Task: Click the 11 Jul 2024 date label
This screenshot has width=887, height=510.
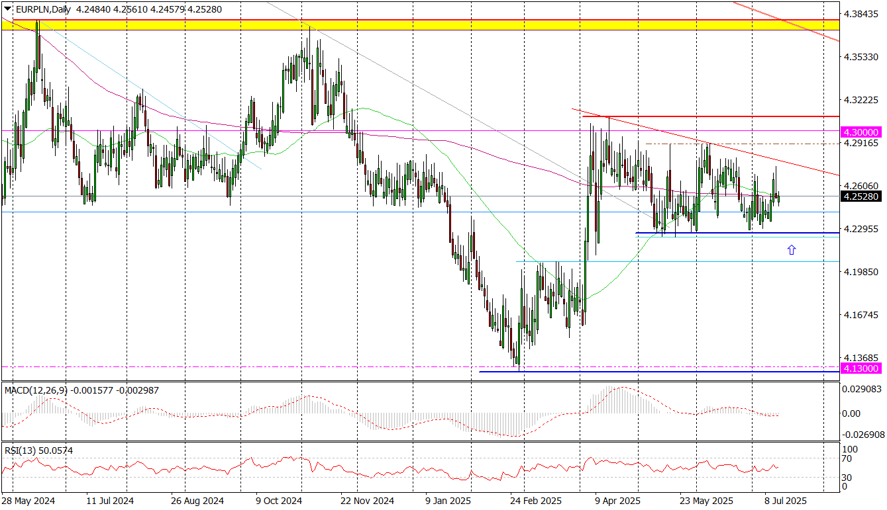Action: click(x=109, y=501)
